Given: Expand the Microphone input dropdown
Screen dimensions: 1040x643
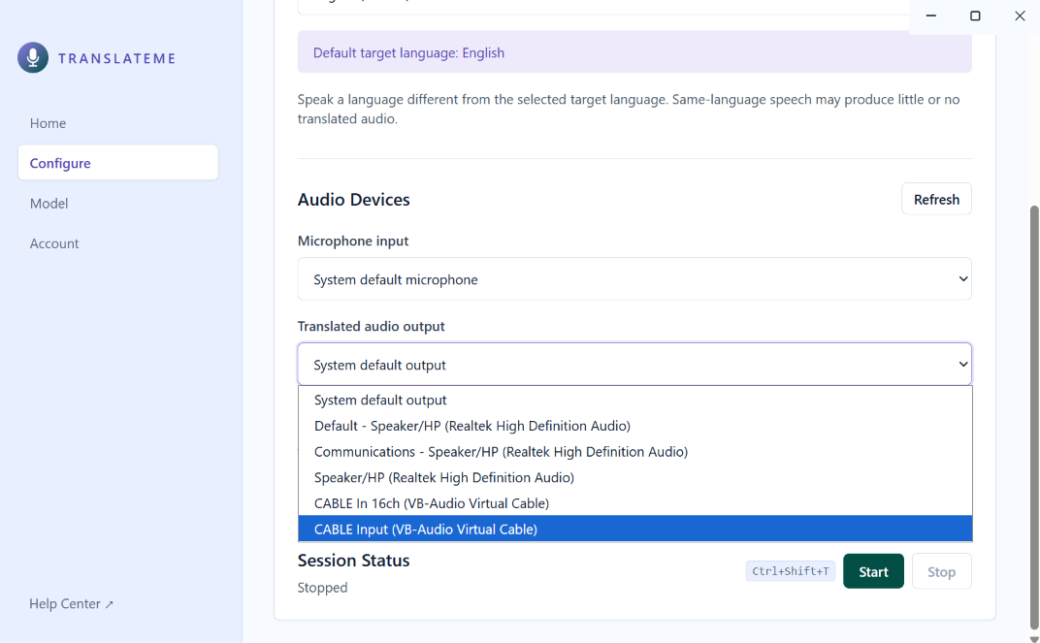Looking at the screenshot, I should pyautogui.click(x=634, y=279).
